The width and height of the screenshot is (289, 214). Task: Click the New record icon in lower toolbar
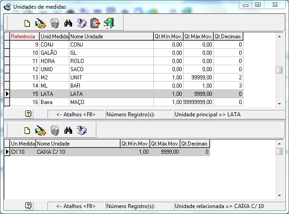pos(27,130)
